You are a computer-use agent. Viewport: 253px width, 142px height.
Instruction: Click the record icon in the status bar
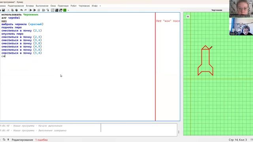[8, 140]
